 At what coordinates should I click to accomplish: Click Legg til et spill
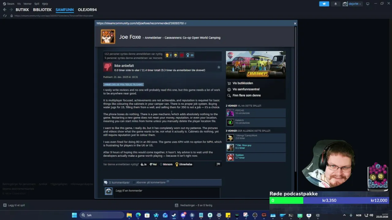pyautogui.click(x=14, y=205)
